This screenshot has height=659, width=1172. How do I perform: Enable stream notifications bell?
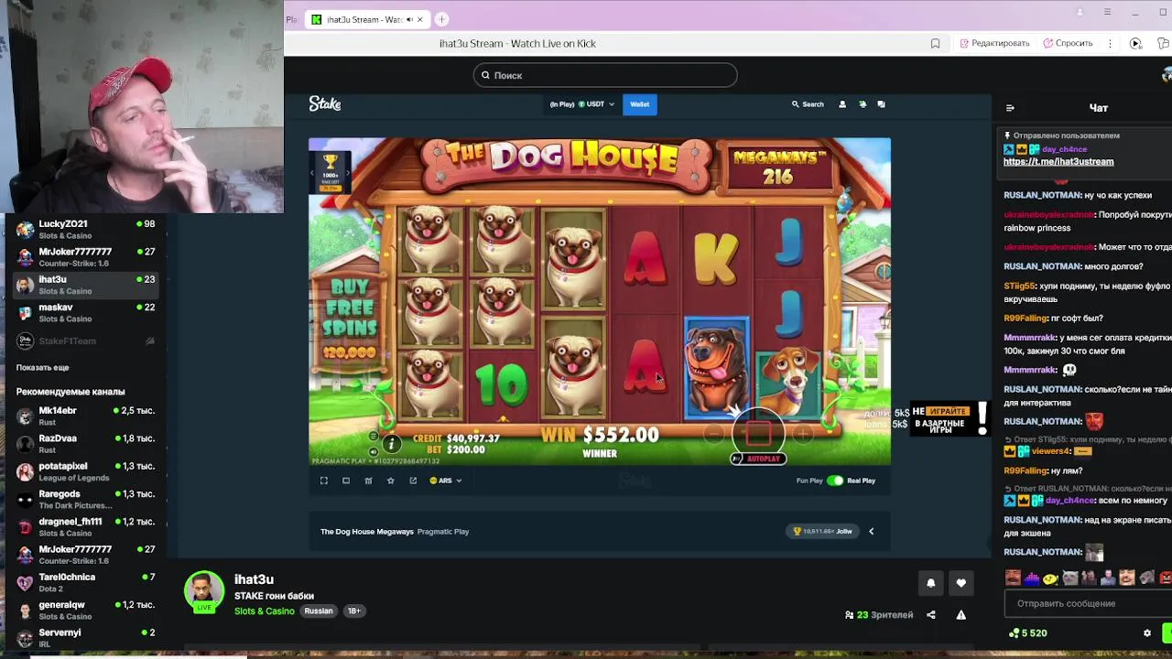931,583
